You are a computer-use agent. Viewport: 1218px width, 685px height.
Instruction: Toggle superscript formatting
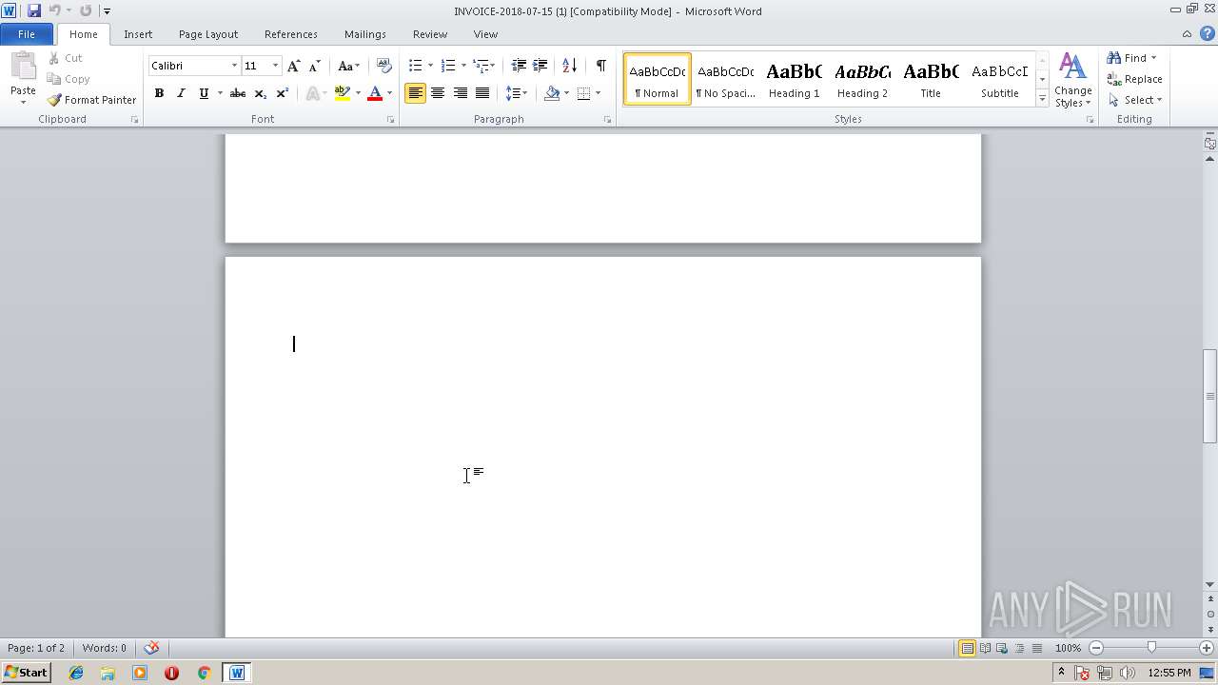282,93
